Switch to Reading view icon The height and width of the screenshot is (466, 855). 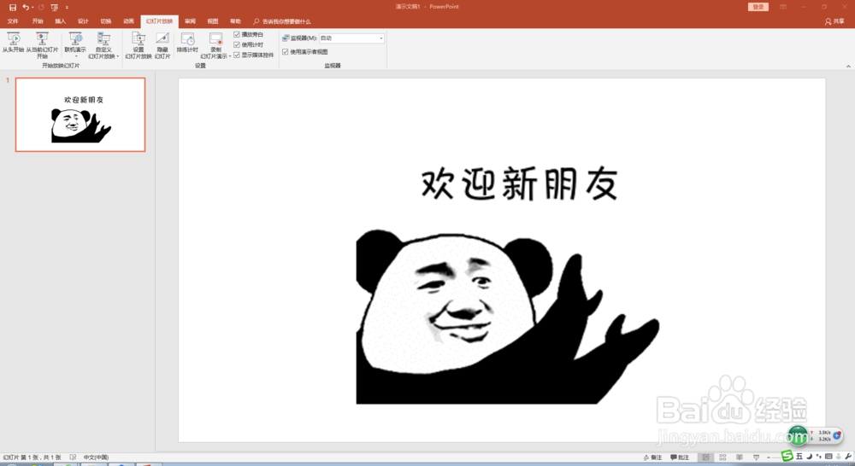click(x=740, y=457)
